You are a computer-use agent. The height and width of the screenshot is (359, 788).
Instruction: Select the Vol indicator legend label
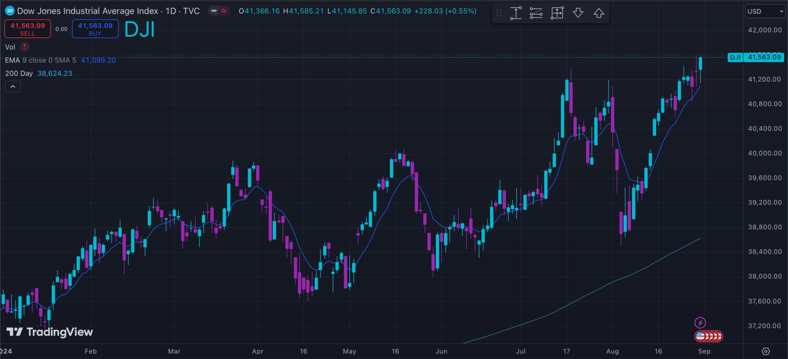point(10,47)
